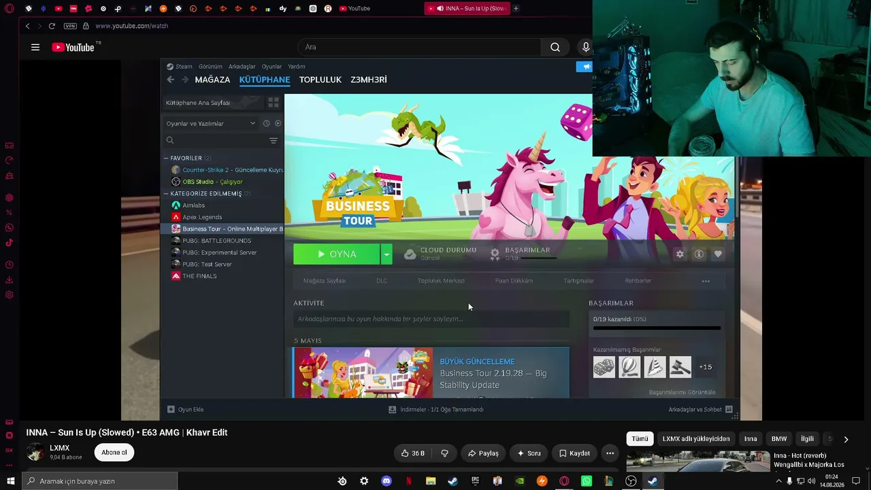Open the Arkadaşlar menu
This screenshot has width=871, height=490.
pos(242,67)
